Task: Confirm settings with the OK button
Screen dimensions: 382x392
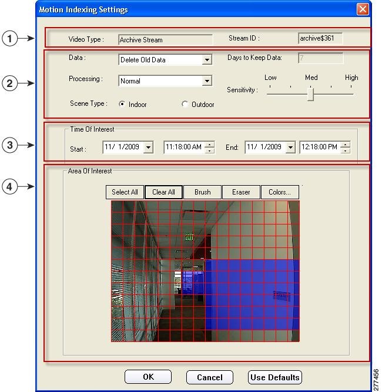Action: point(148,377)
